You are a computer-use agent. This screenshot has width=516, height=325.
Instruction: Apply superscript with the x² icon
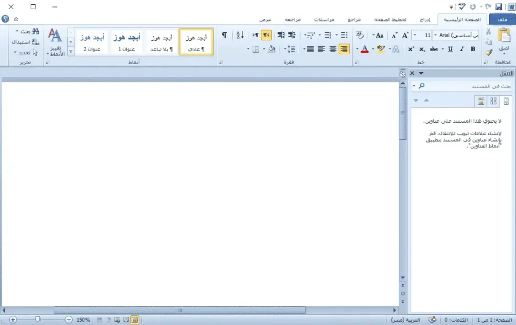coord(411,49)
